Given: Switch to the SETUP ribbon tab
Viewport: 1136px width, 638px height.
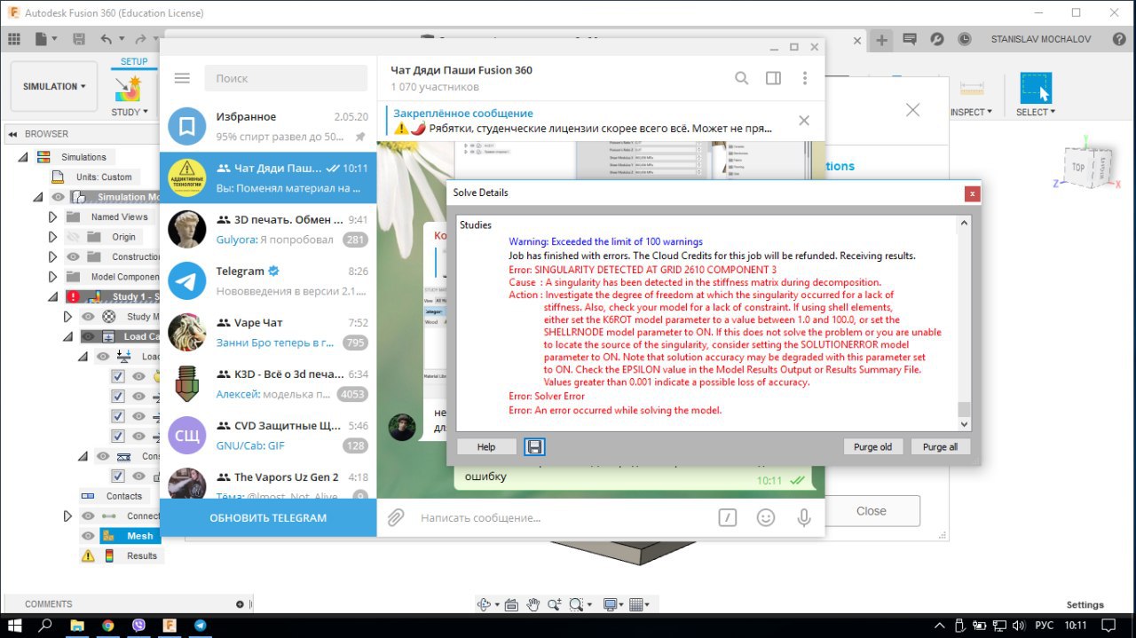Looking at the screenshot, I should click(x=135, y=62).
